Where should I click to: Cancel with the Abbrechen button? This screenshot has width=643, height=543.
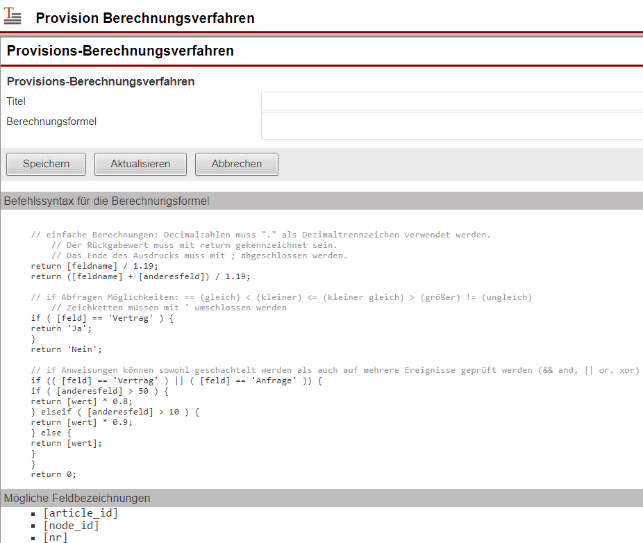pyautogui.click(x=236, y=165)
